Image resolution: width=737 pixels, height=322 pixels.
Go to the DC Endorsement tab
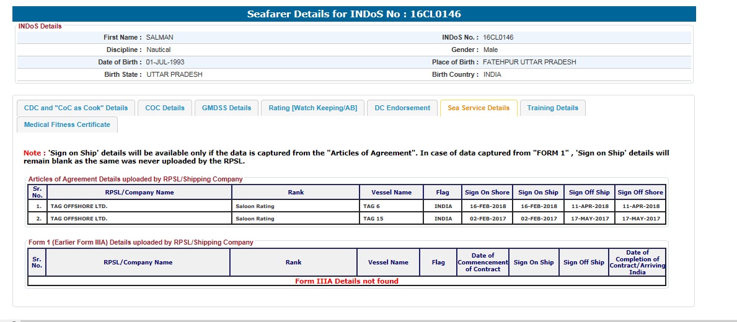click(x=402, y=108)
